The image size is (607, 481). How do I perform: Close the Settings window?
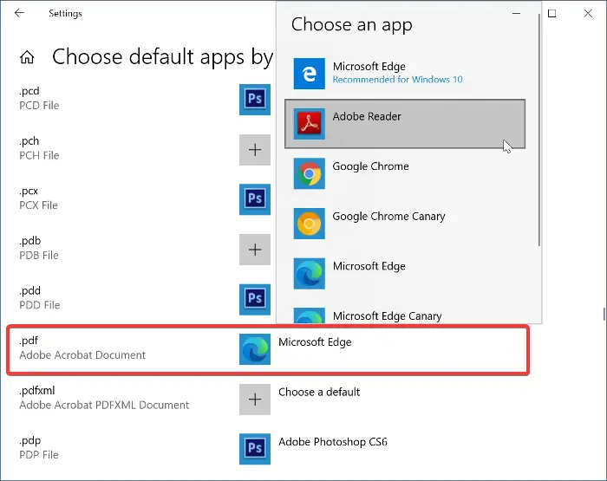[x=588, y=13]
